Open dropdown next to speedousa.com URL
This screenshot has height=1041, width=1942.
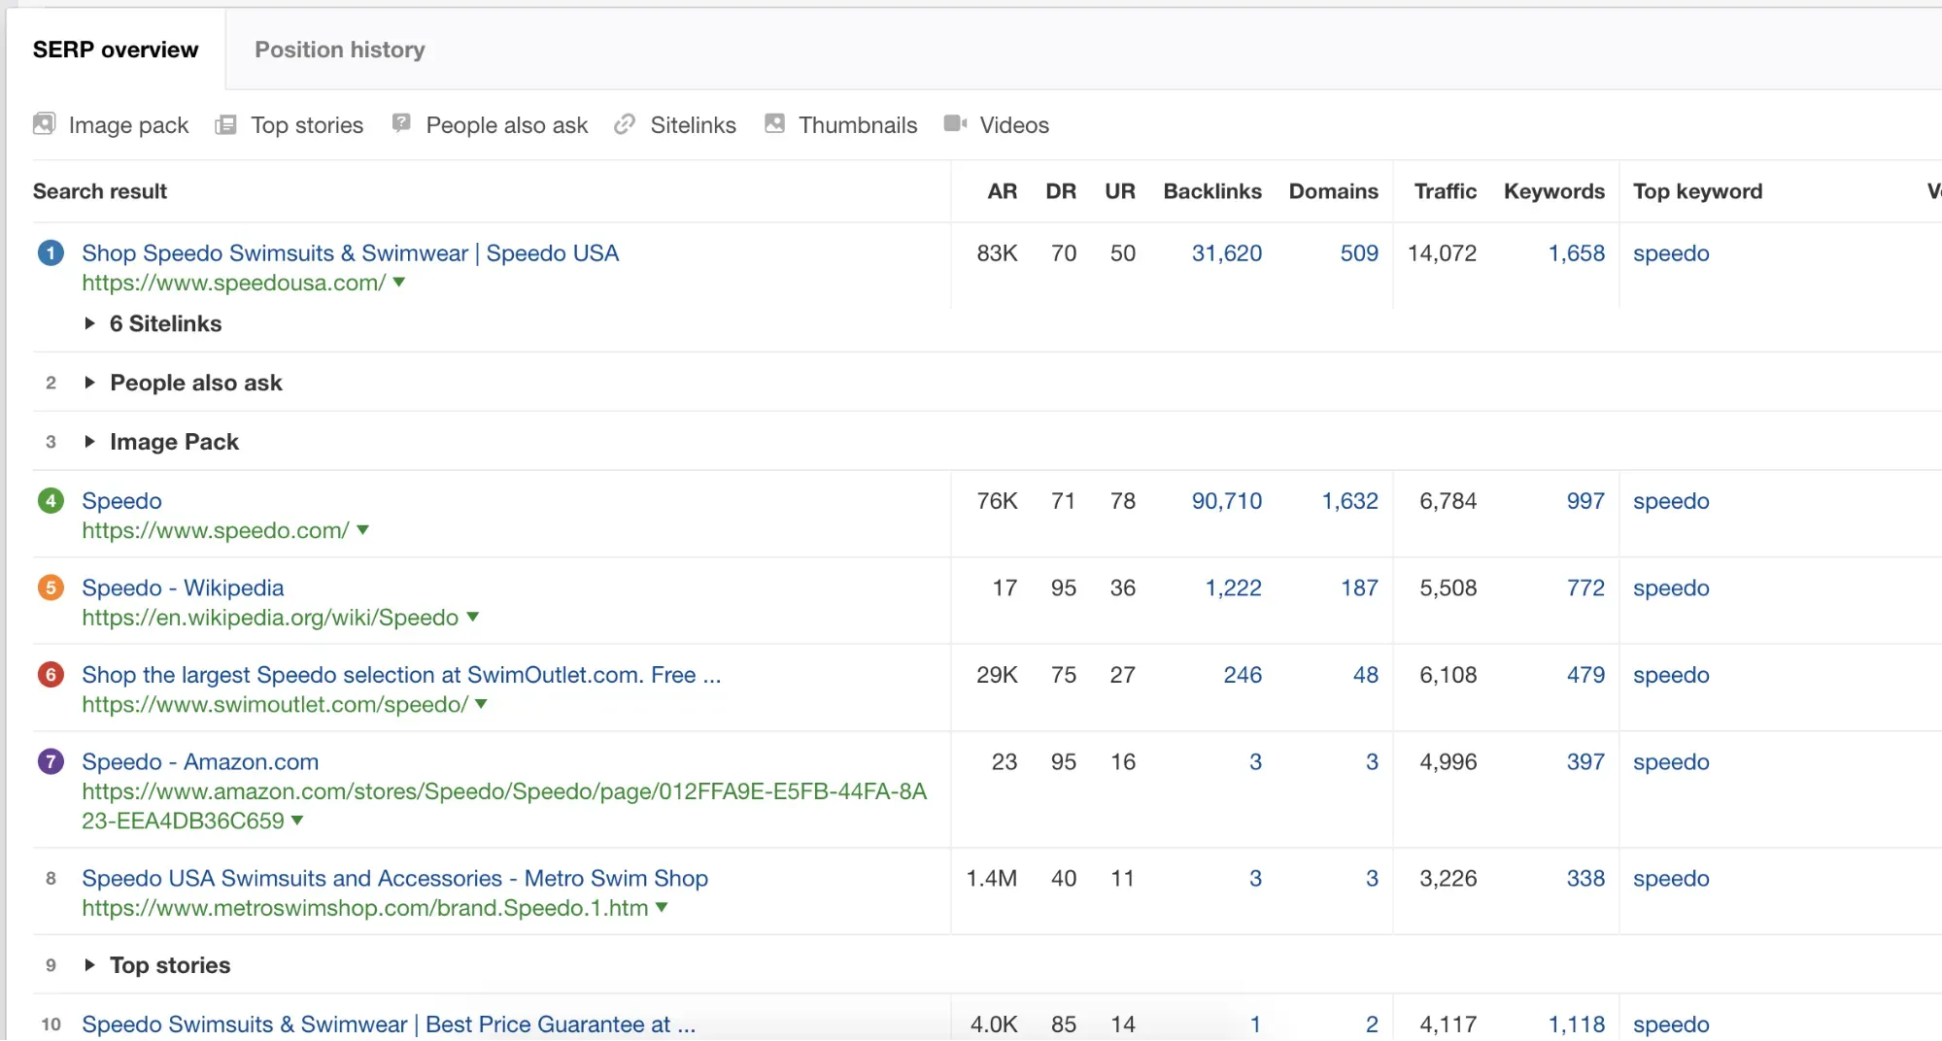point(398,283)
